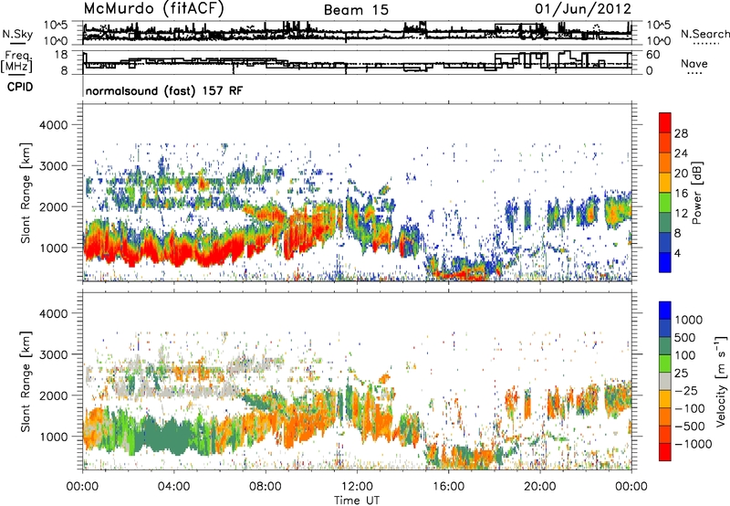Click the "12" power colorbar label
730x506 pixels.
[681, 214]
